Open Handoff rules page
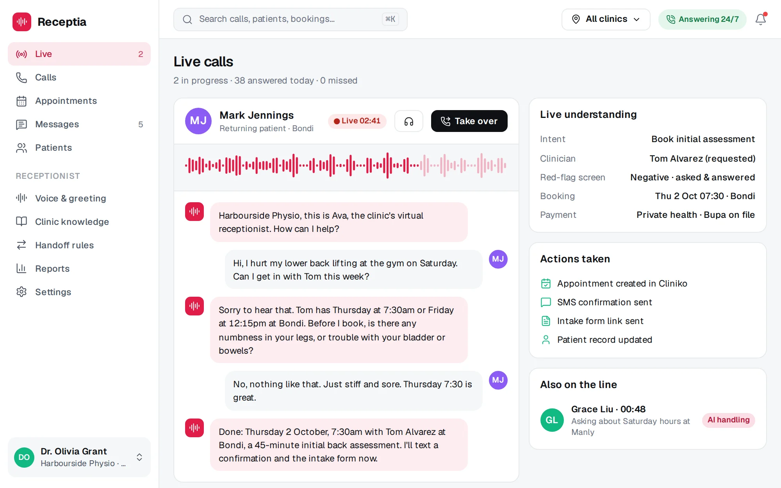Screen dimensions: 781x488 (x=79, y=245)
